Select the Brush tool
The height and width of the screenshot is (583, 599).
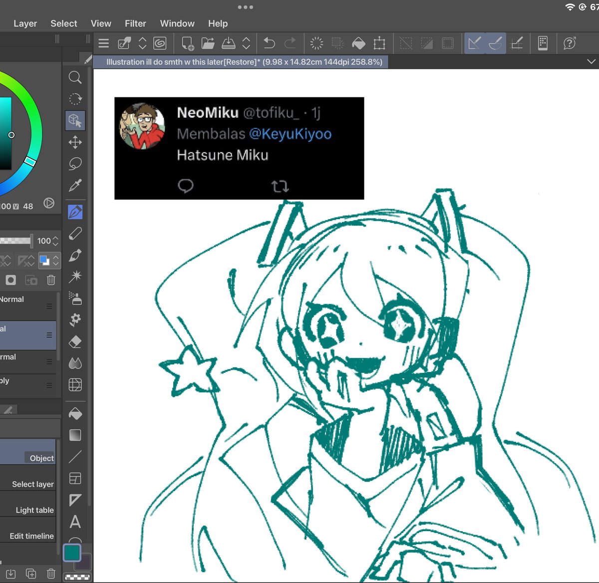pyautogui.click(x=75, y=255)
